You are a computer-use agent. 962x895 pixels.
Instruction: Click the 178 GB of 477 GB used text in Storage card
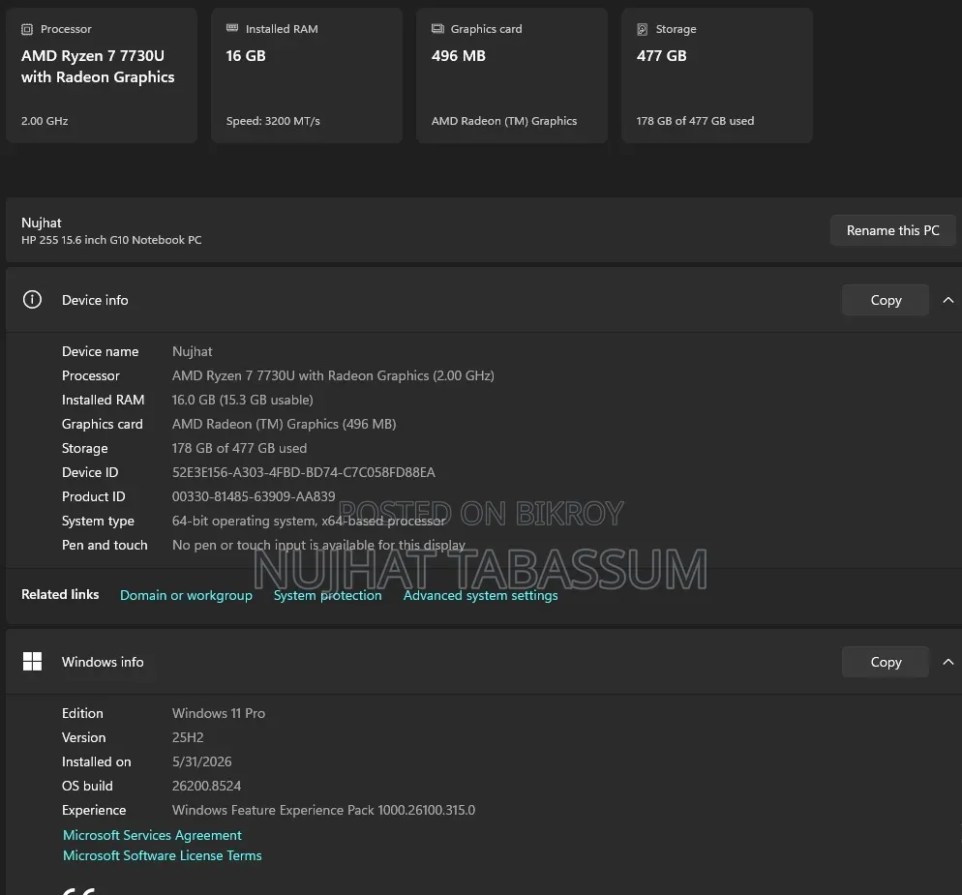[x=695, y=121]
